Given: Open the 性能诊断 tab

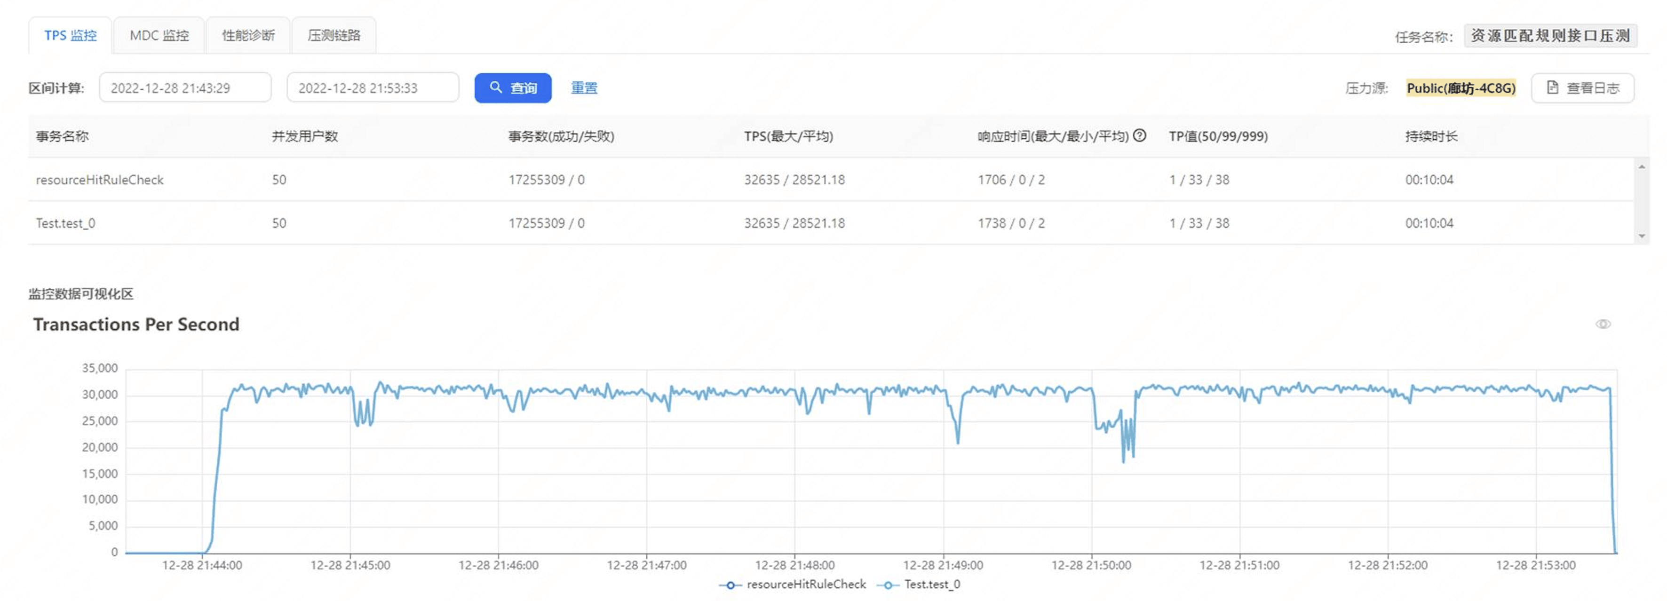Looking at the screenshot, I should [248, 36].
